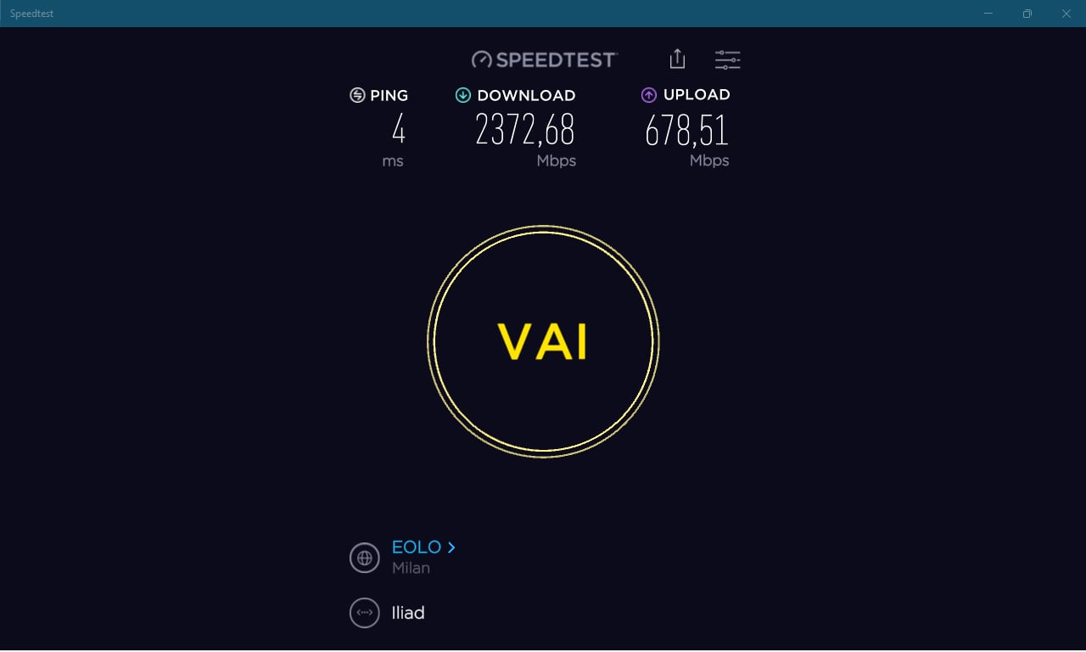Select the ping value 4
The width and height of the screenshot is (1086, 652).
[x=398, y=130]
